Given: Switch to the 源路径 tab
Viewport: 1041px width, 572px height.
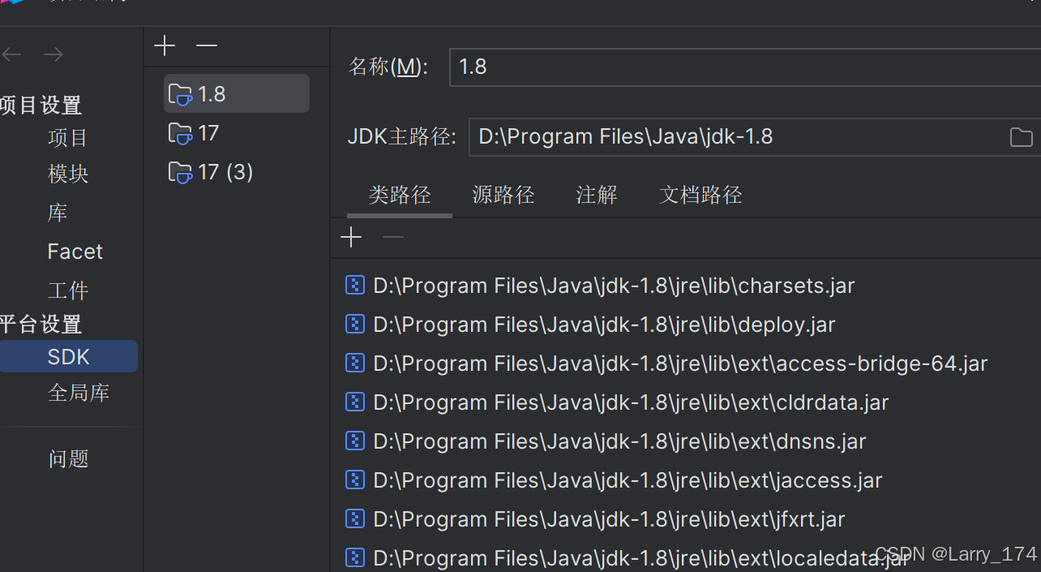Looking at the screenshot, I should pos(503,195).
